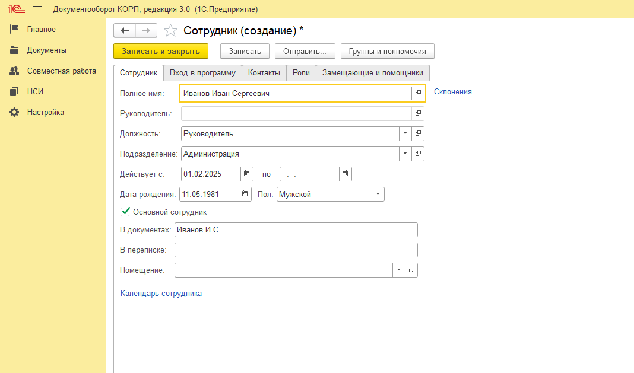The image size is (634, 373).
Task: Select Главное in the sidebar
Action: [x=41, y=30]
